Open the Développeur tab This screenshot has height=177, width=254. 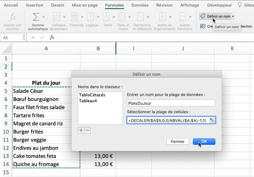click(219, 5)
